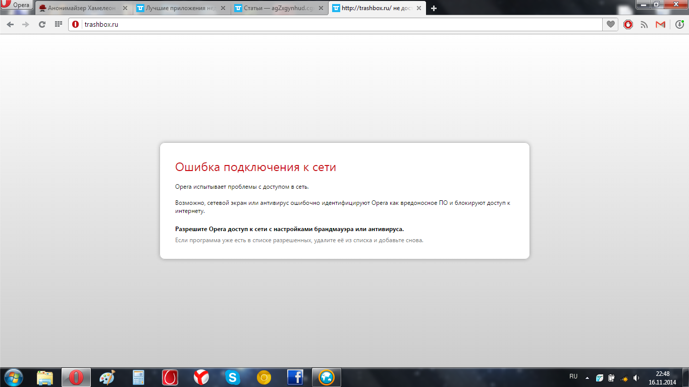Open the Speed Dial grid
Screen dimensions: 689x387
point(59,24)
